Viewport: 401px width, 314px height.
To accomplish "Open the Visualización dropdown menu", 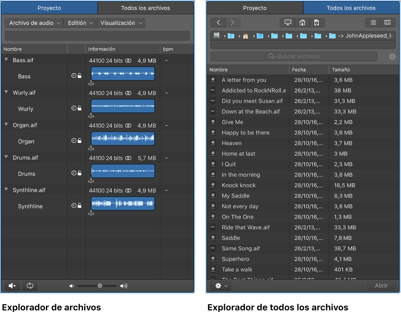I will (121, 23).
